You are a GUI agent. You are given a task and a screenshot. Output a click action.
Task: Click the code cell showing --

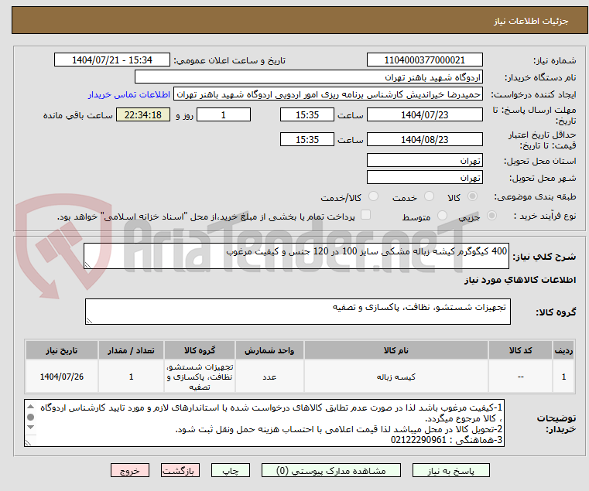coord(521,377)
